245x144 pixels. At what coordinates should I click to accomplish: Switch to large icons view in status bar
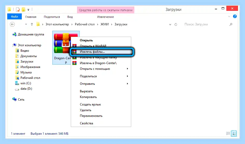click(234, 133)
